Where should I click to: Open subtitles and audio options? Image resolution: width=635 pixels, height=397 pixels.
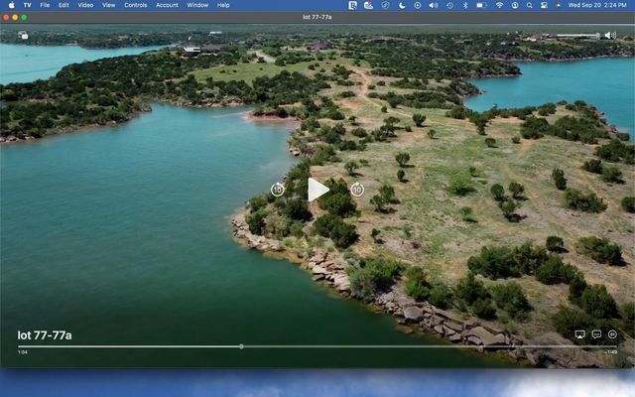tap(596, 334)
